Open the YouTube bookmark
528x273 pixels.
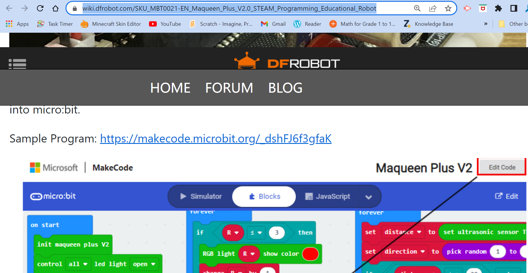[x=165, y=24]
